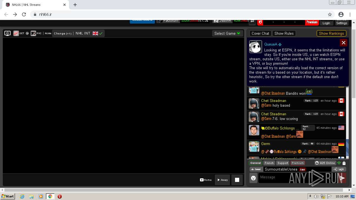
Task: Click the Factotum leaderboard entry
Action: (x=182, y=21)
